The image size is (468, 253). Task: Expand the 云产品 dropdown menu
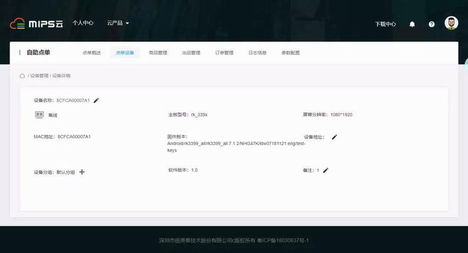click(x=118, y=23)
